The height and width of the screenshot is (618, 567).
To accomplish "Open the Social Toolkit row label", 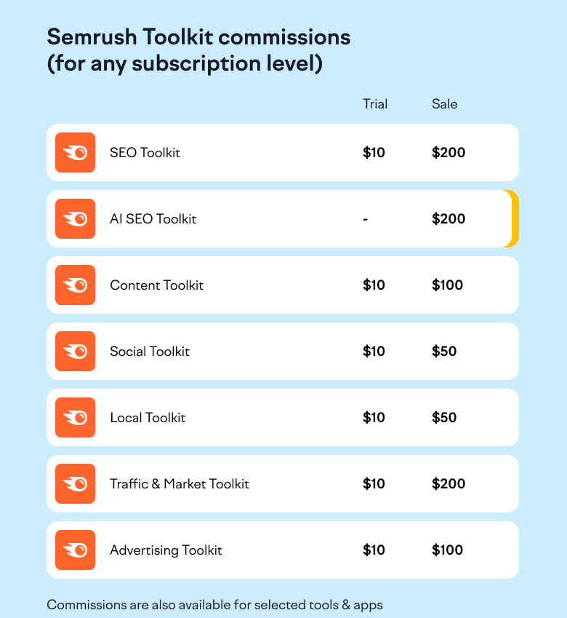I will point(149,352).
